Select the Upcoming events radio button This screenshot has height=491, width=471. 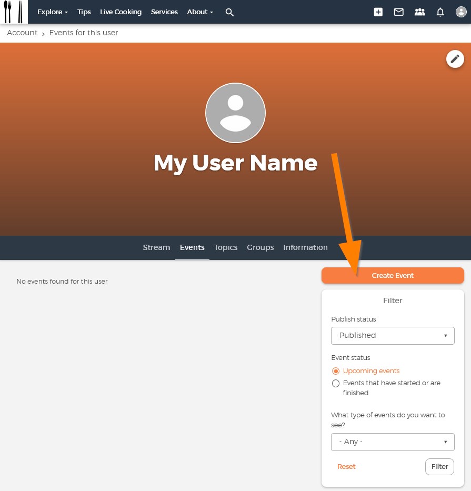click(x=336, y=371)
